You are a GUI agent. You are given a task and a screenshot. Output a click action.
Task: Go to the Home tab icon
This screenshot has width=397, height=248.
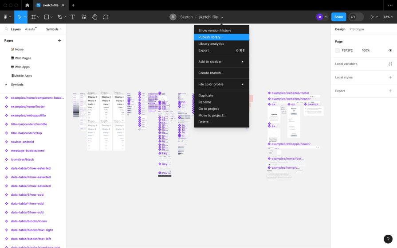27,5
